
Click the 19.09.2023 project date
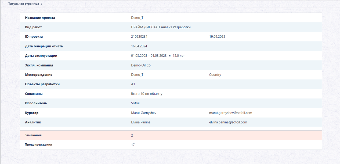click(x=217, y=37)
